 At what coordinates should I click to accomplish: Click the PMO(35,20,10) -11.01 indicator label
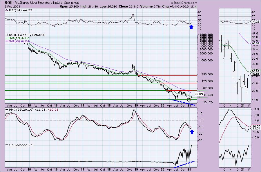point(28,109)
